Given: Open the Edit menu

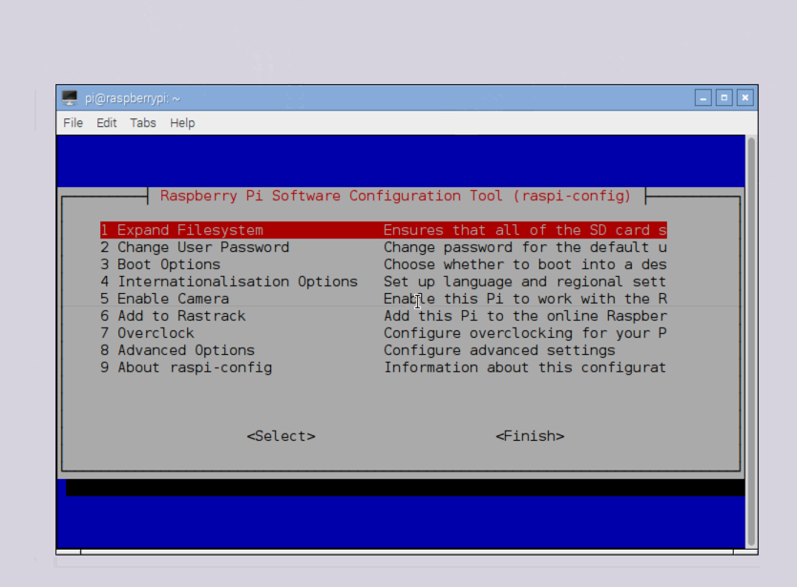Looking at the screenshot, I should pyautogui.click(x=106, y=123).
